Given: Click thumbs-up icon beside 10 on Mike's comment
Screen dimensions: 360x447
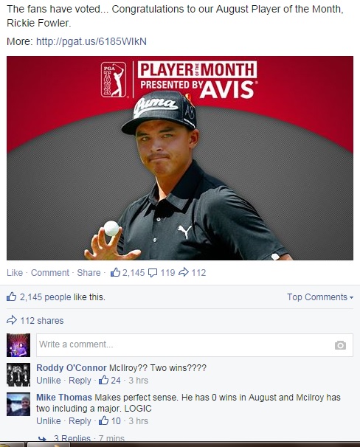Looking at the screenshot, I should 104,420.
